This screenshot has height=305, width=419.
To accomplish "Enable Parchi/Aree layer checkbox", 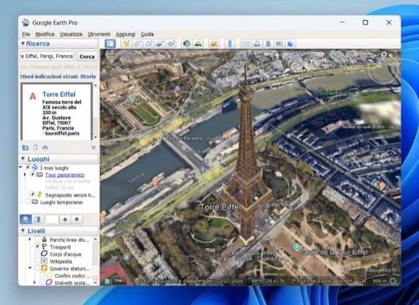I will [37, 240].
